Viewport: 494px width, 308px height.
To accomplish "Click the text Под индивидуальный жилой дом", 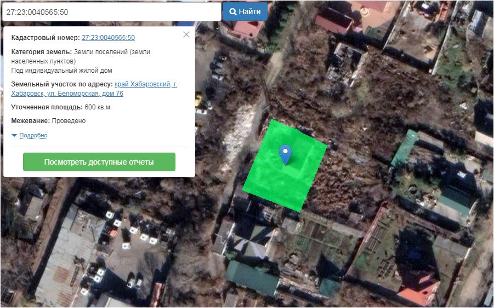I will (62, 71).
